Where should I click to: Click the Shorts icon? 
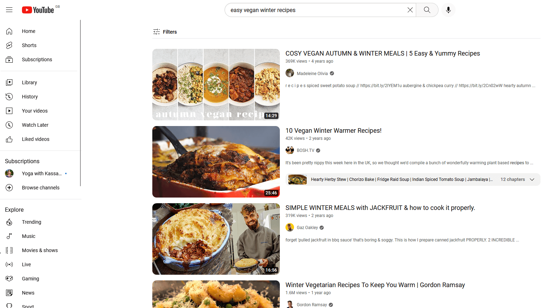(9, 45)
